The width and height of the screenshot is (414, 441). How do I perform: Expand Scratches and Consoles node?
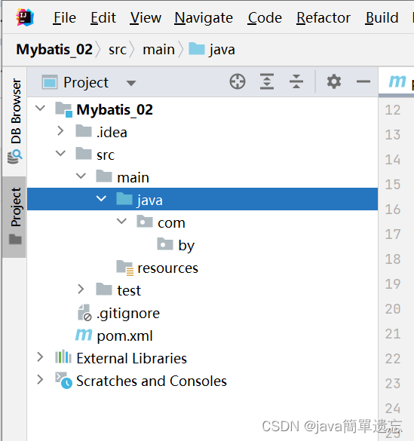pyautogui.click(x=40, y=379)
